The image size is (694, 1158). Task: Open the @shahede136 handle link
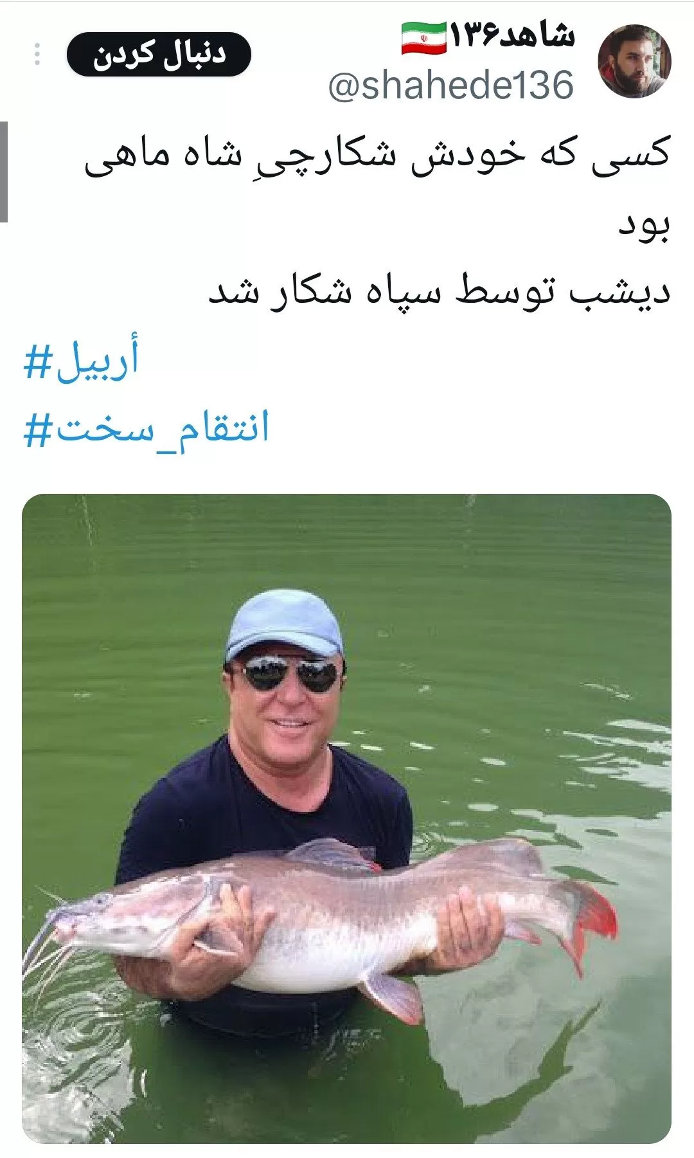(450, 86)
